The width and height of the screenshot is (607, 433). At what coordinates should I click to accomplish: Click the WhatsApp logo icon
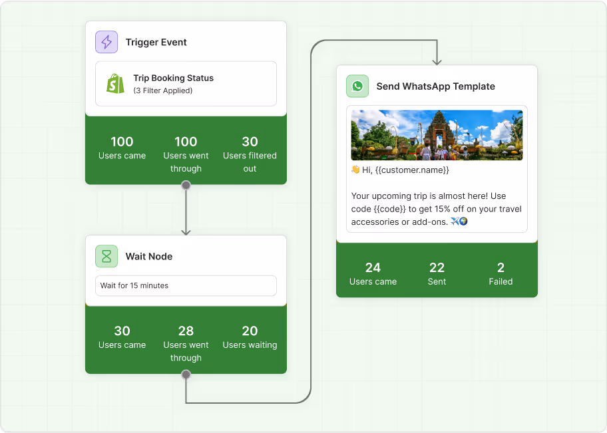(357, 86)
